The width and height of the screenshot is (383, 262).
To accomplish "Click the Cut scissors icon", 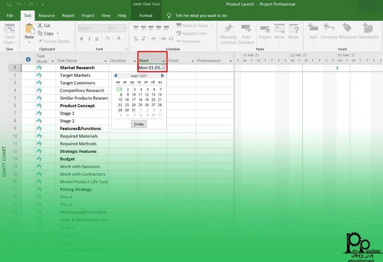I will pos(41,25).
